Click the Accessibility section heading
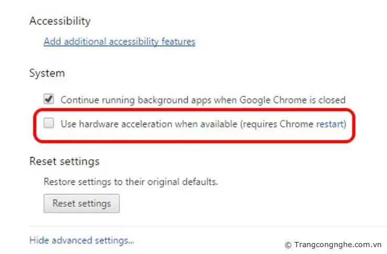This screenshot has height=254, width=387. point(60,21)
